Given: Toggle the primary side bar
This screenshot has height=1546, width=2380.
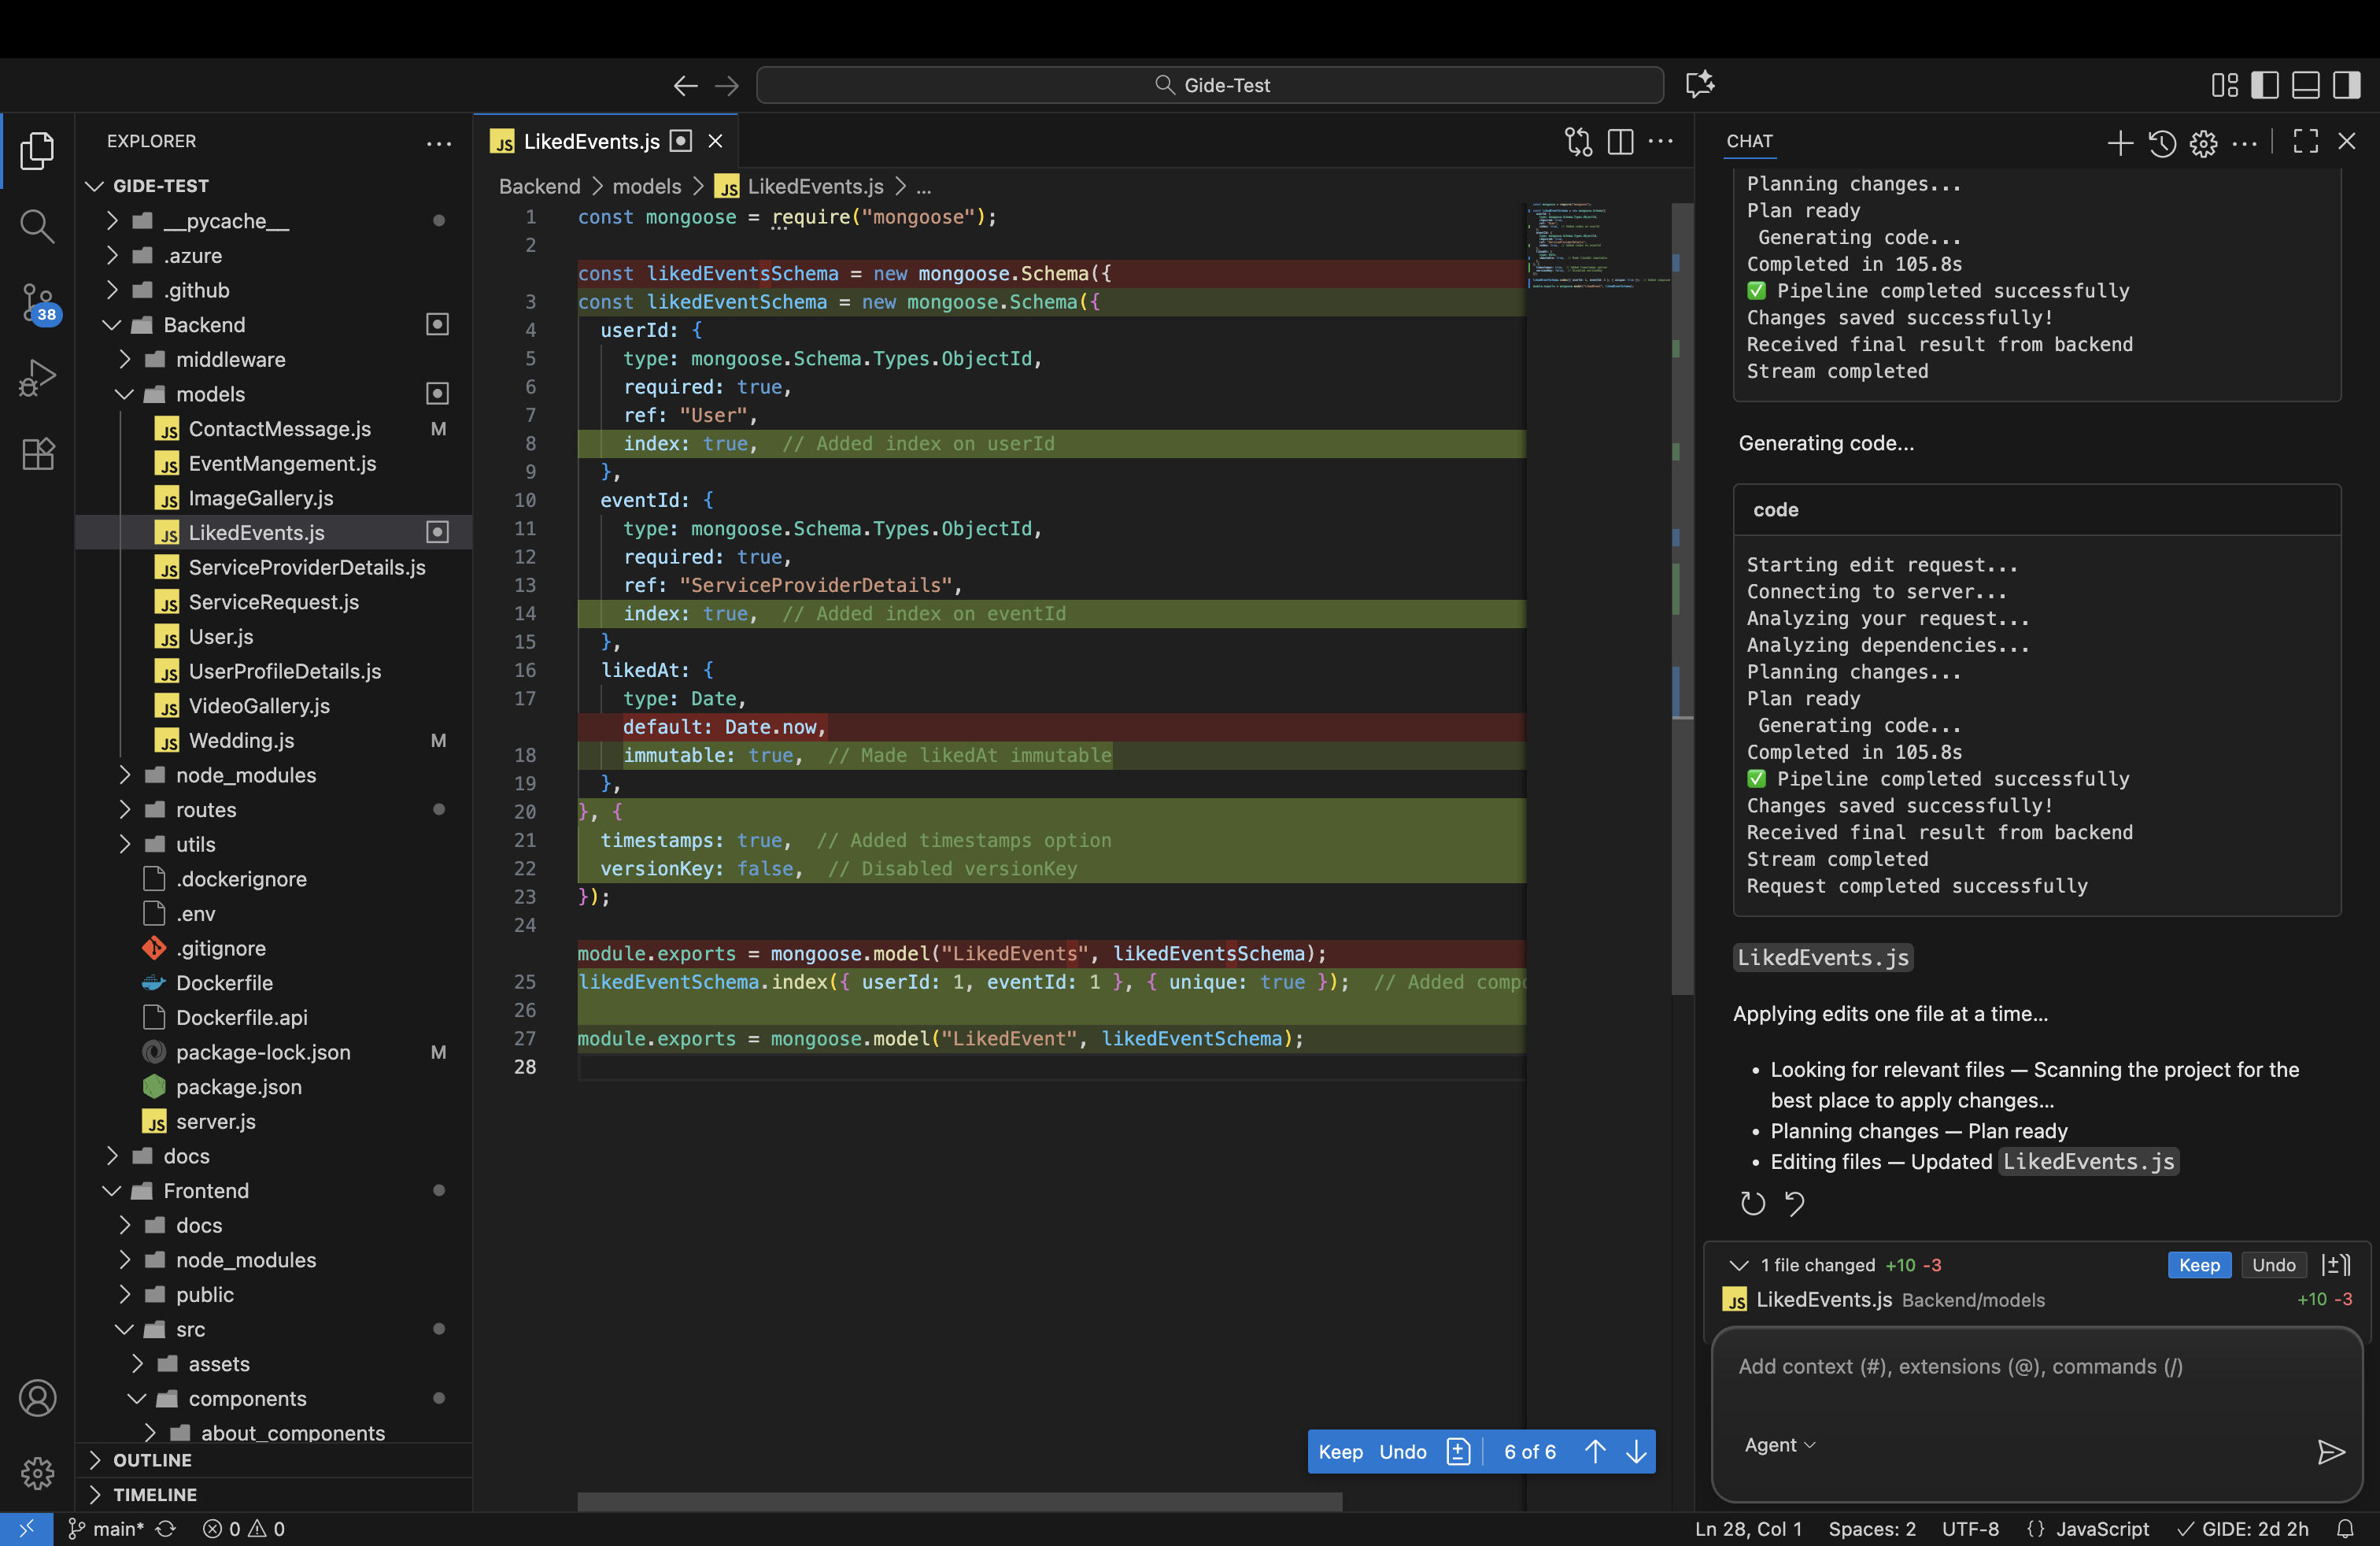Looking at the screenshot, I should pos(2265,85).
